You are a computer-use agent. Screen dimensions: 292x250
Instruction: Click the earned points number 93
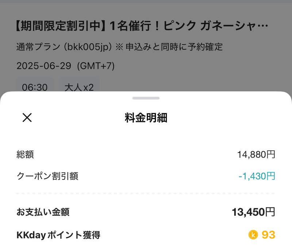tap(268, 235)
